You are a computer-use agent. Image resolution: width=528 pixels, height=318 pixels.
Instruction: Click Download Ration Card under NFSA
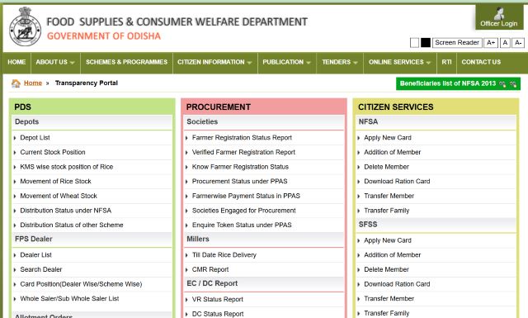397,182
